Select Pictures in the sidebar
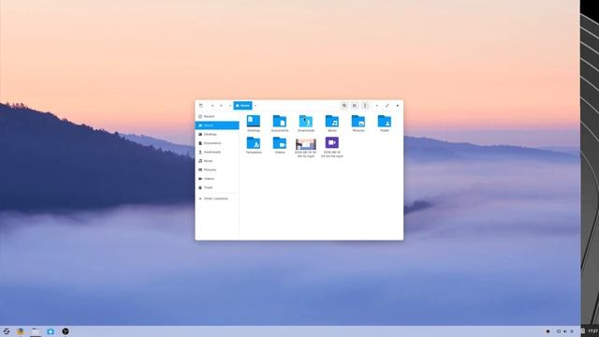 coord(217,170)
